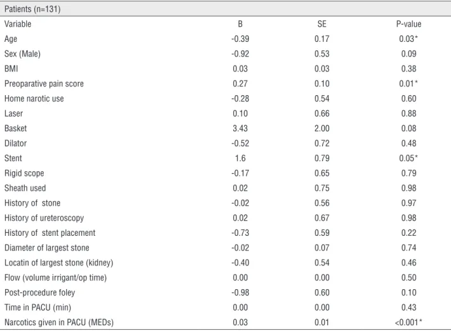Click Diameter of largest stone SE value 0.07

[x=322, y=248]
